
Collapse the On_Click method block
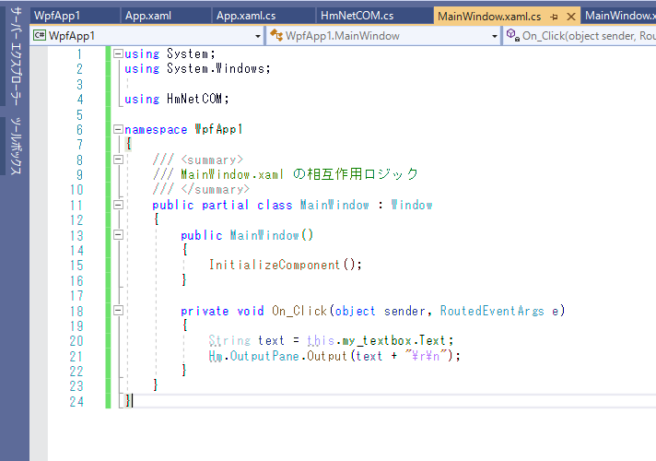117,311
